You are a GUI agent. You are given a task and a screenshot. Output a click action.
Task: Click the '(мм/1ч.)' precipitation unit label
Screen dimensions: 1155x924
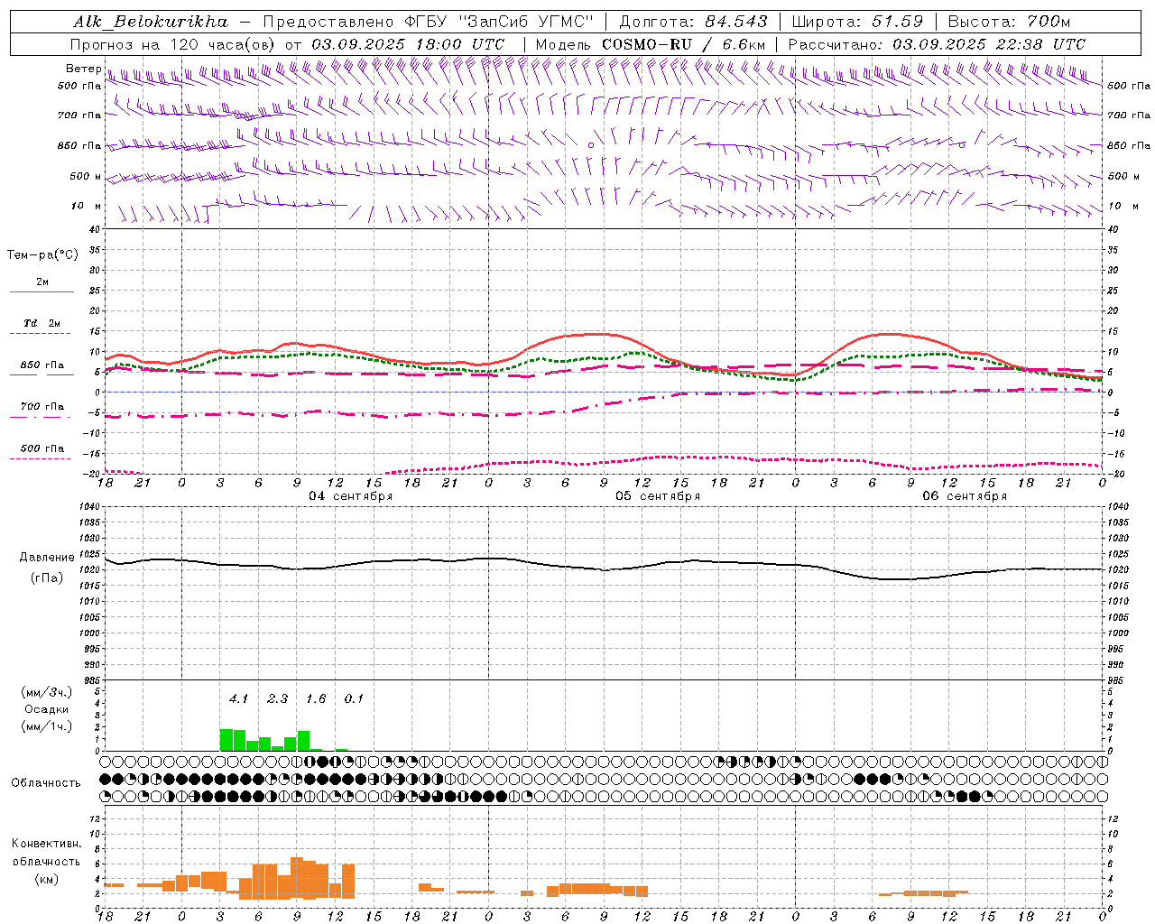pyautogui.click(x=47, y=726)
